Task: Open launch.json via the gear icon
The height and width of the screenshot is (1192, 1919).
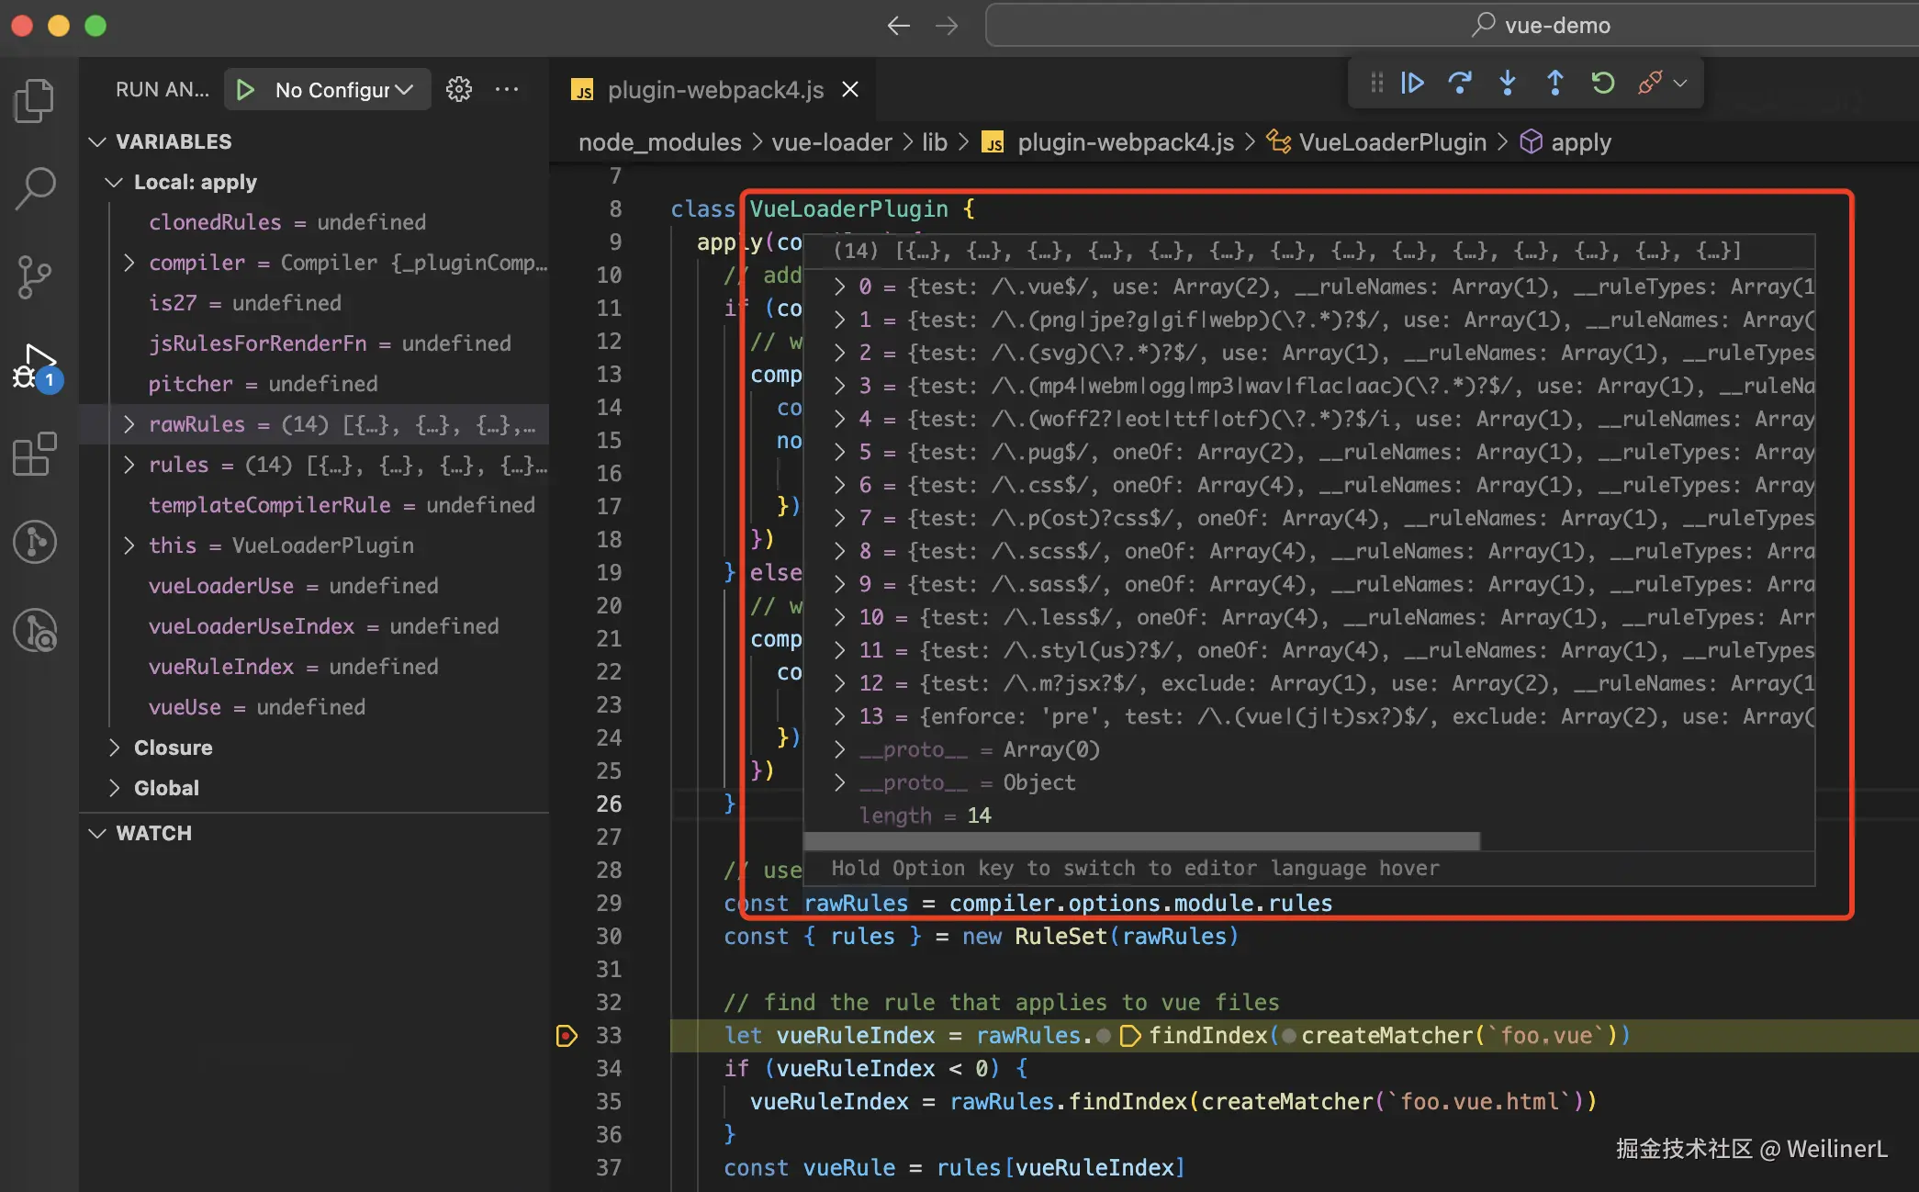Action: [x=458, y=89]
